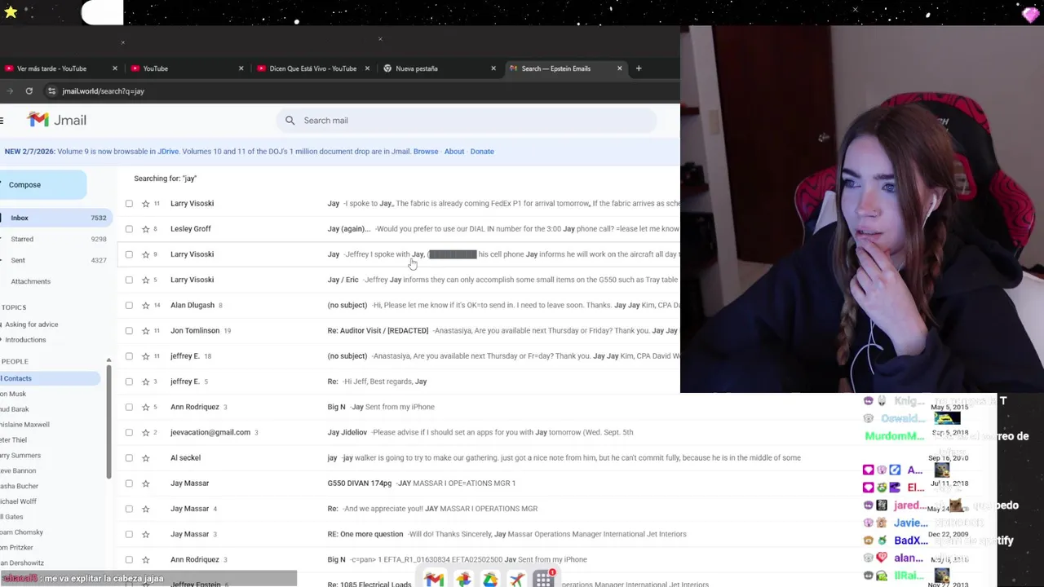
Task: Click into the 'Search mail' field
Action: [x=466, y=121]
